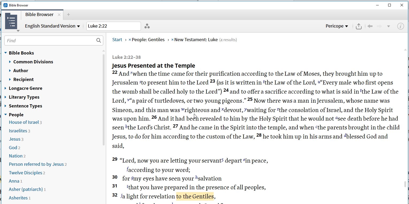This screenshot has width=409, height=204.
Task: Click verse number 25
Action: pos(250,99)
